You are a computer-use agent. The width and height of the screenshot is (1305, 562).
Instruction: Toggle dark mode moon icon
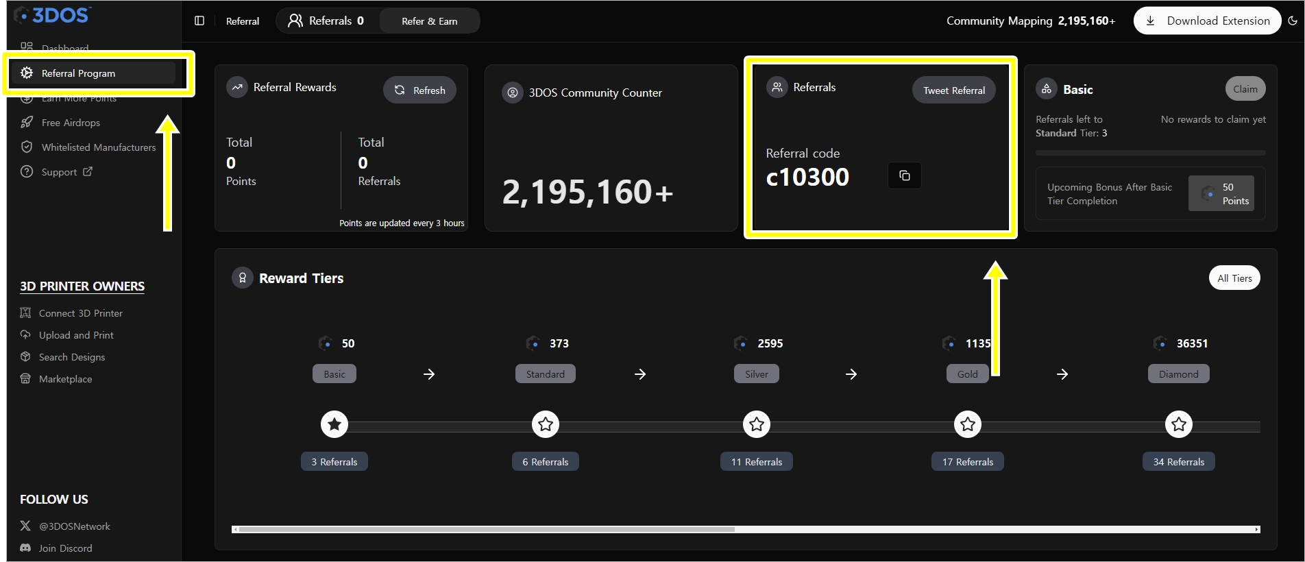coord(1293,21)
